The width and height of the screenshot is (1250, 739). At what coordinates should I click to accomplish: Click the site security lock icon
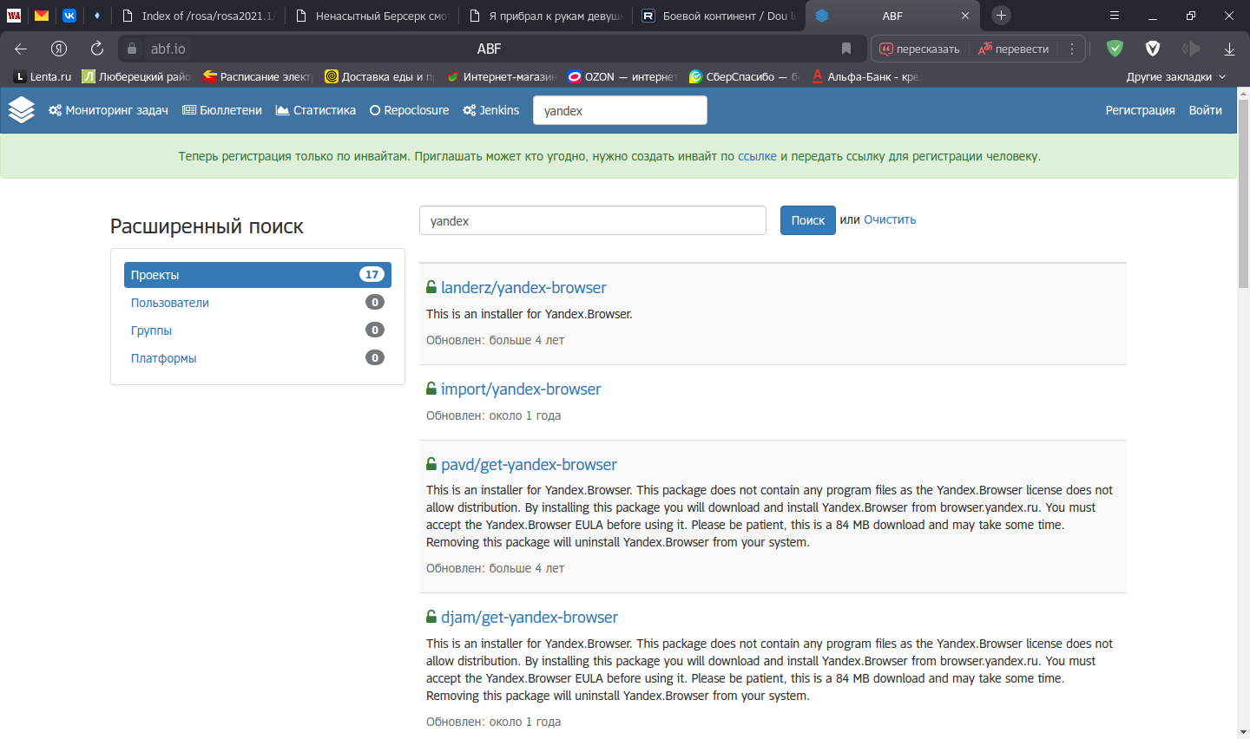(132, 49)
